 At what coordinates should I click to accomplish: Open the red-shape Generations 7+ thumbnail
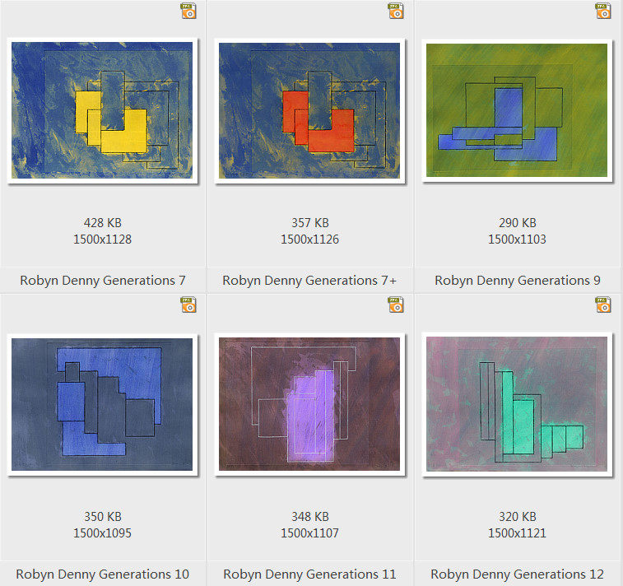(309, 110)
